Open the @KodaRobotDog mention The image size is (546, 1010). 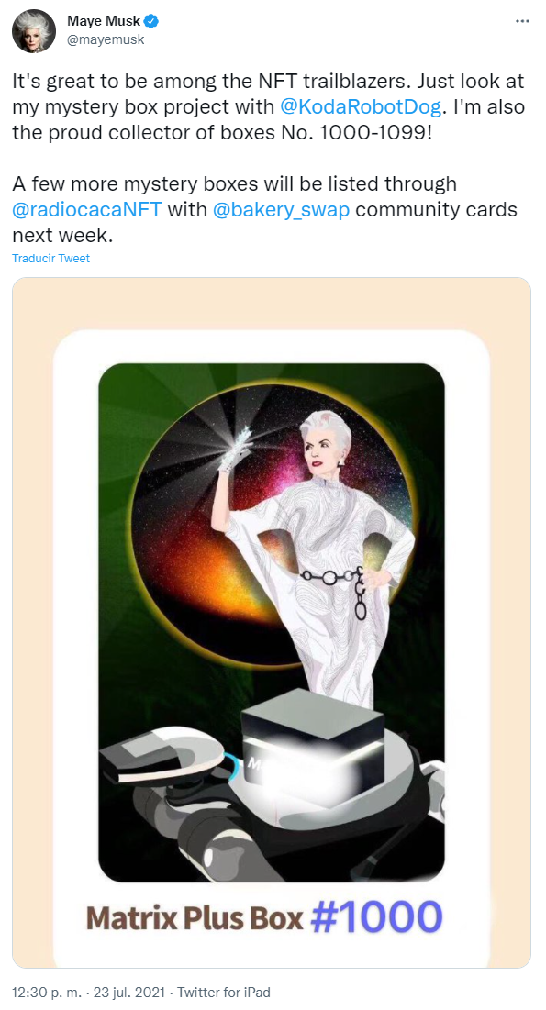click(361, 106)
